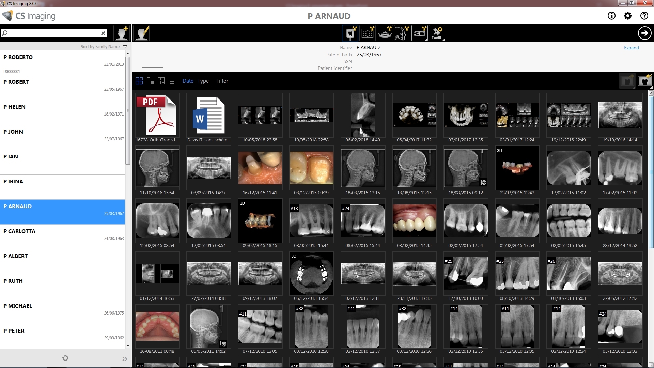Image resolution: width=654 pixels, height=368 pixels.
Task: Start 3D volume acquisition
Action: pyautogui.click(x=420, y=33)
